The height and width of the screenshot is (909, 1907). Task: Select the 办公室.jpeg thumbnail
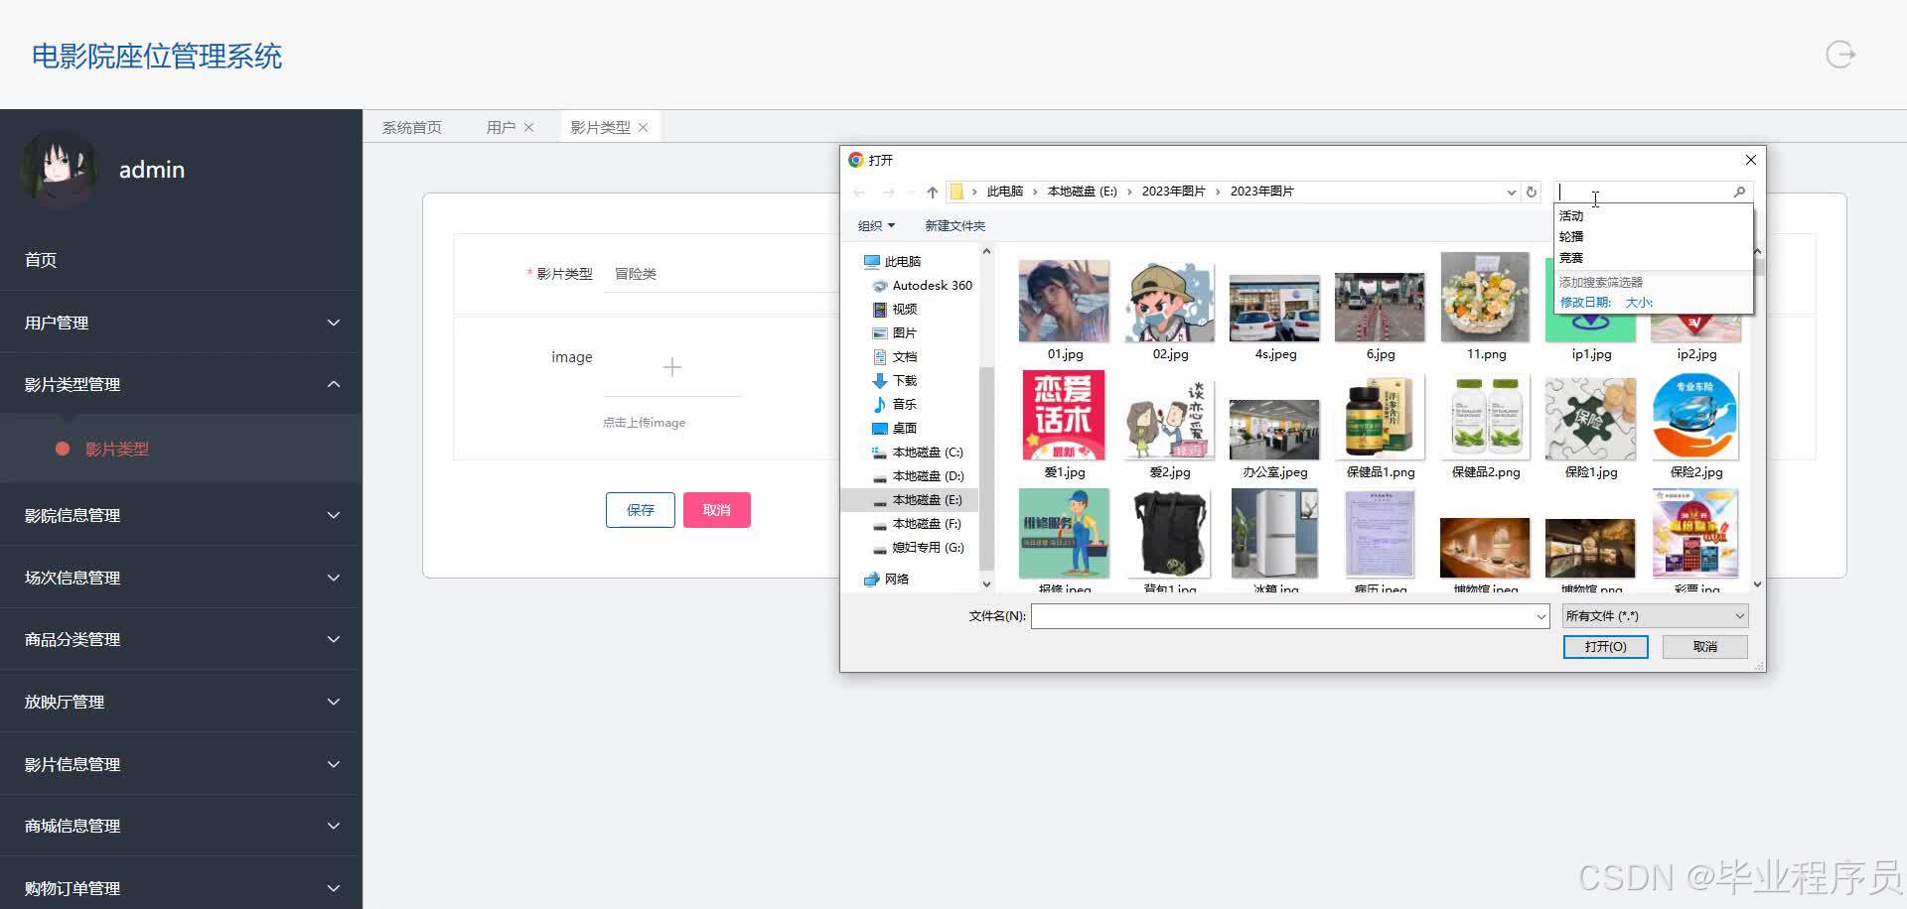tap(1275, 430)
